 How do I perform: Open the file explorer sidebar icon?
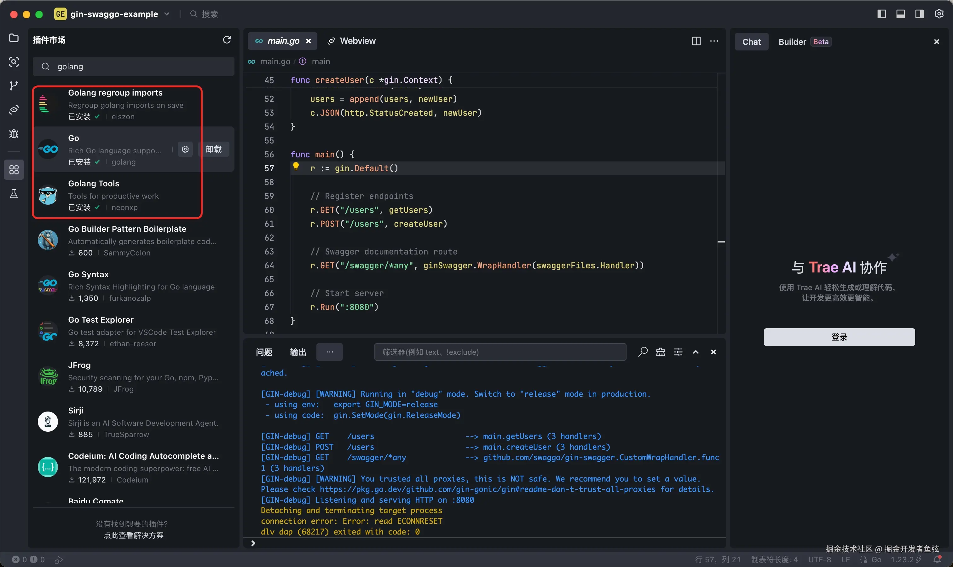[14, 38]
